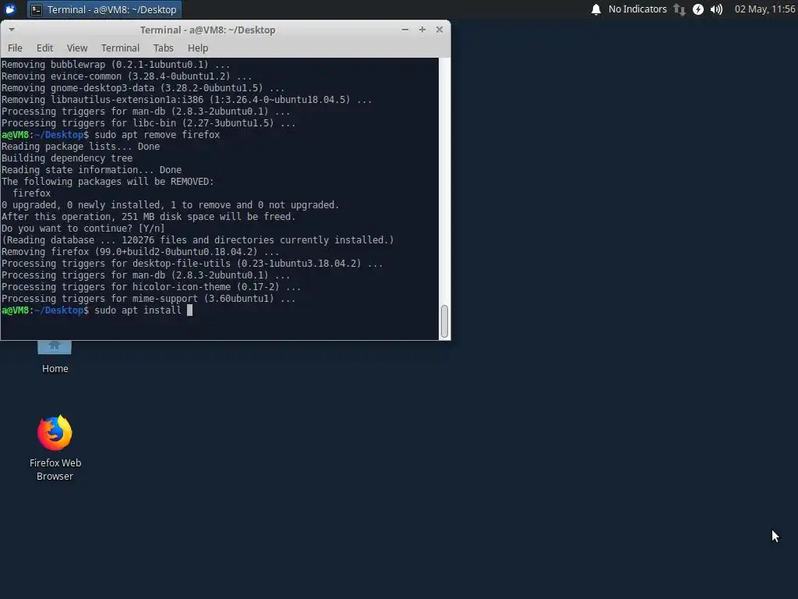
Task: Open the notifications bell icon
Action: (x=596, y=9)
